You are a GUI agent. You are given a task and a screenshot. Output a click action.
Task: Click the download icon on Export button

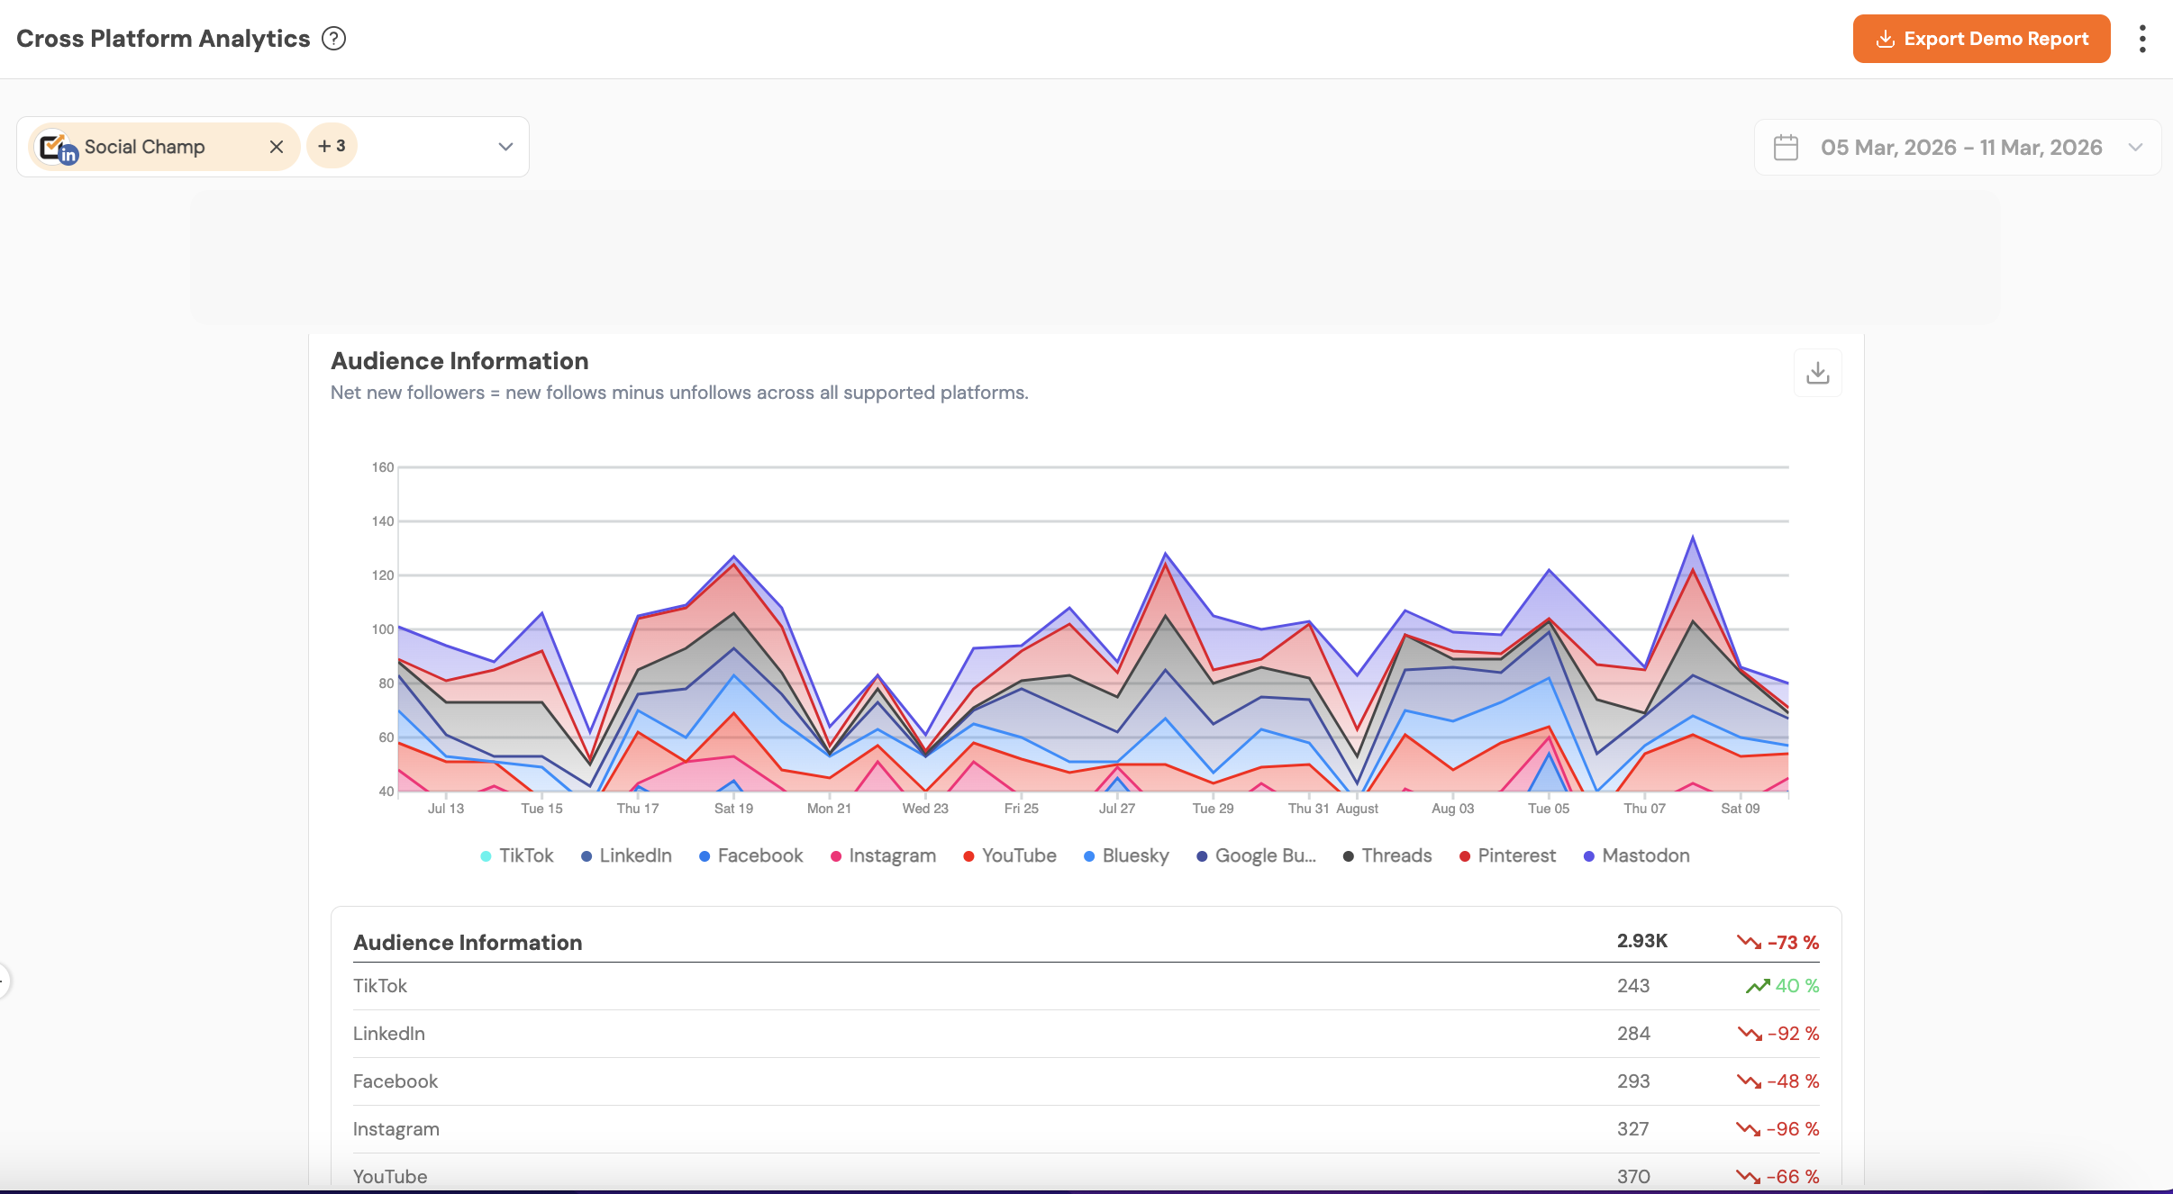tap(1885, 39)
